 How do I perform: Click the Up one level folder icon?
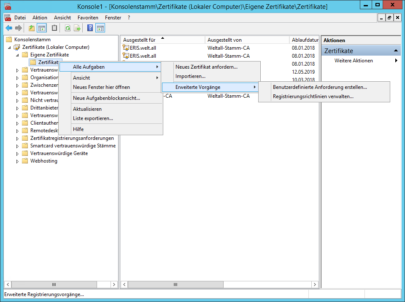click(32, 28)
